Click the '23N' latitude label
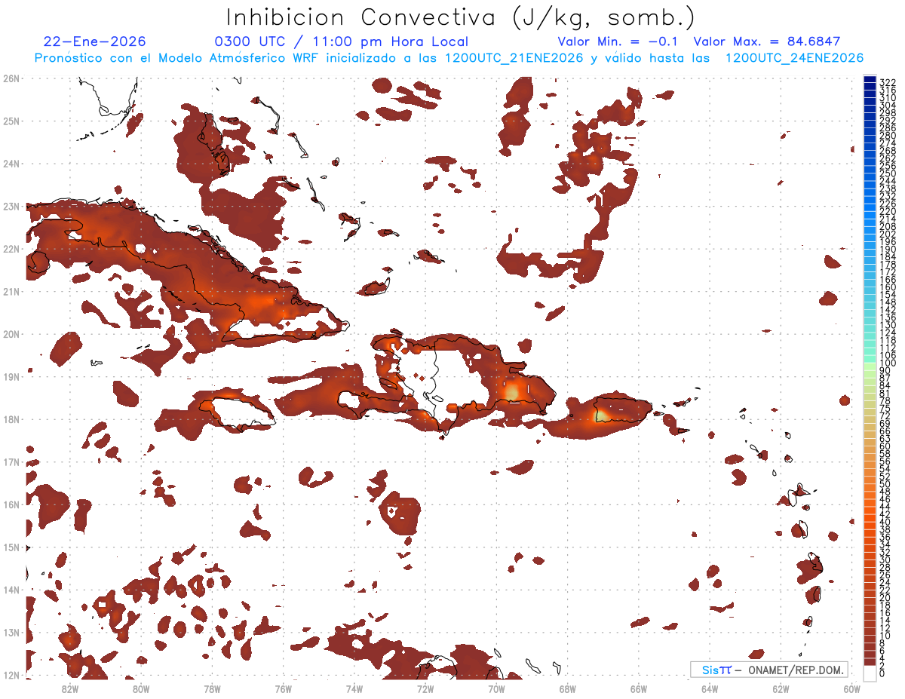 coord(11,206)
